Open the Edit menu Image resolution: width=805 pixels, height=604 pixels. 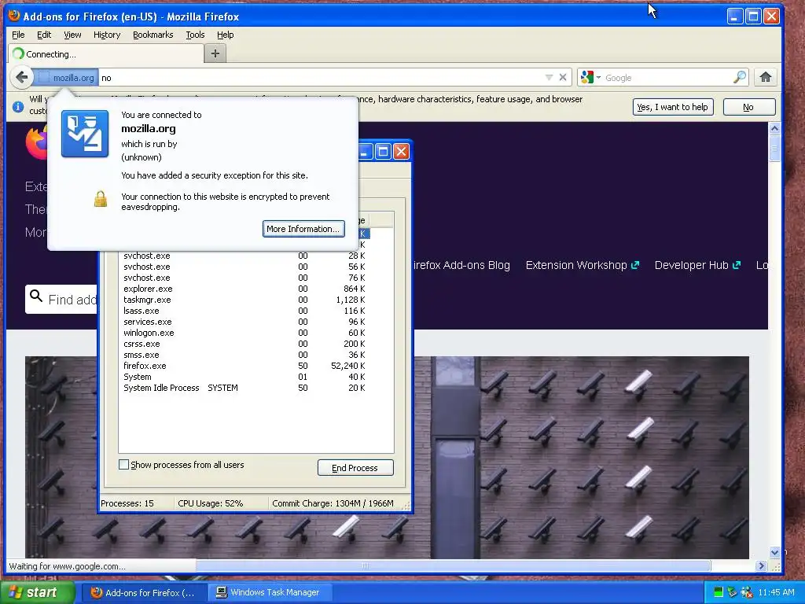(x=44, y=35)
